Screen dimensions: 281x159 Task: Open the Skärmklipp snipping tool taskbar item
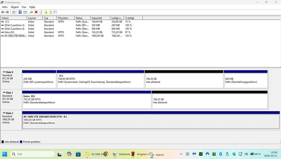tap(157, 155)
